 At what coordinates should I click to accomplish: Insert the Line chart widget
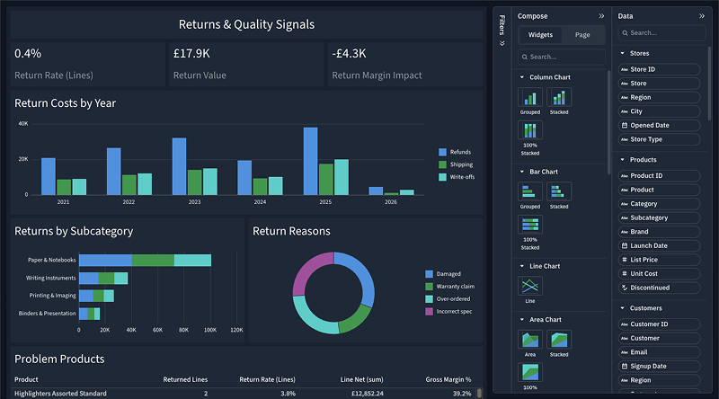coord(529,287)
